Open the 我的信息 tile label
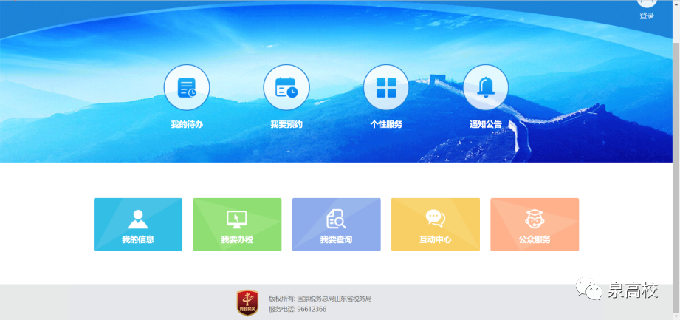 click(138, 239)
